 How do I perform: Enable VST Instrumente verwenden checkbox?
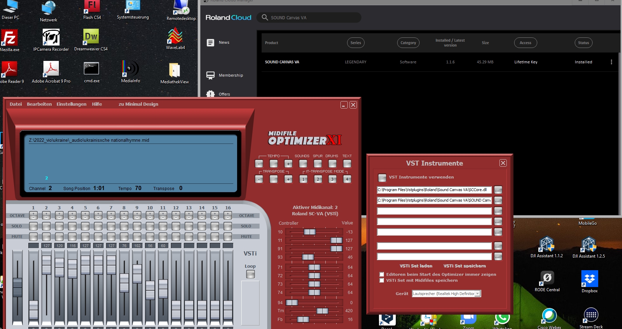click(382, 177)
